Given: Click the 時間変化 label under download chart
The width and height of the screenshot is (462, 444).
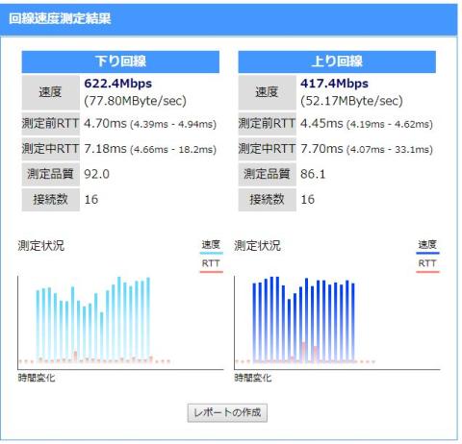Looking at the screenshot, I should (37, 378).
